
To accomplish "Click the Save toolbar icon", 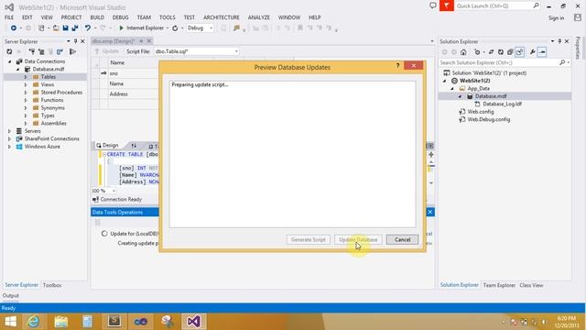I will 65,28.
